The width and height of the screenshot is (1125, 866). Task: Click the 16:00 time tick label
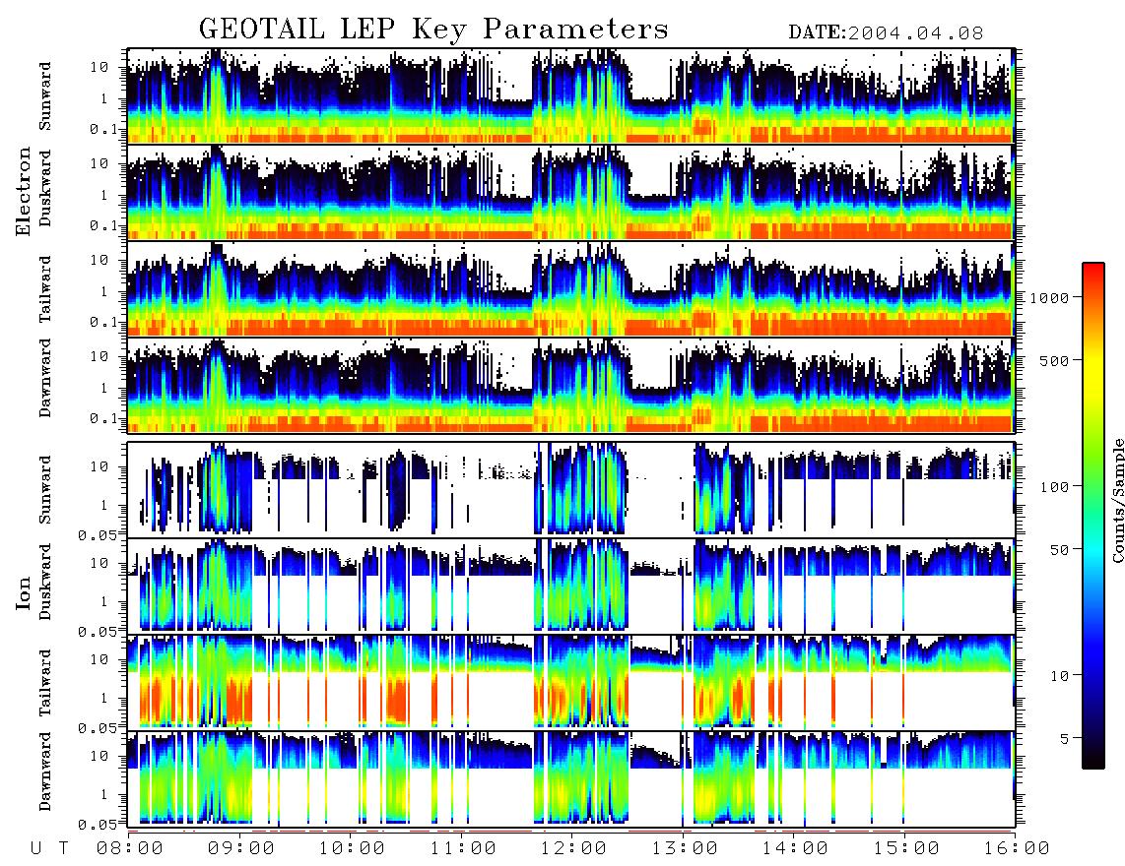tap(1017, 848)
